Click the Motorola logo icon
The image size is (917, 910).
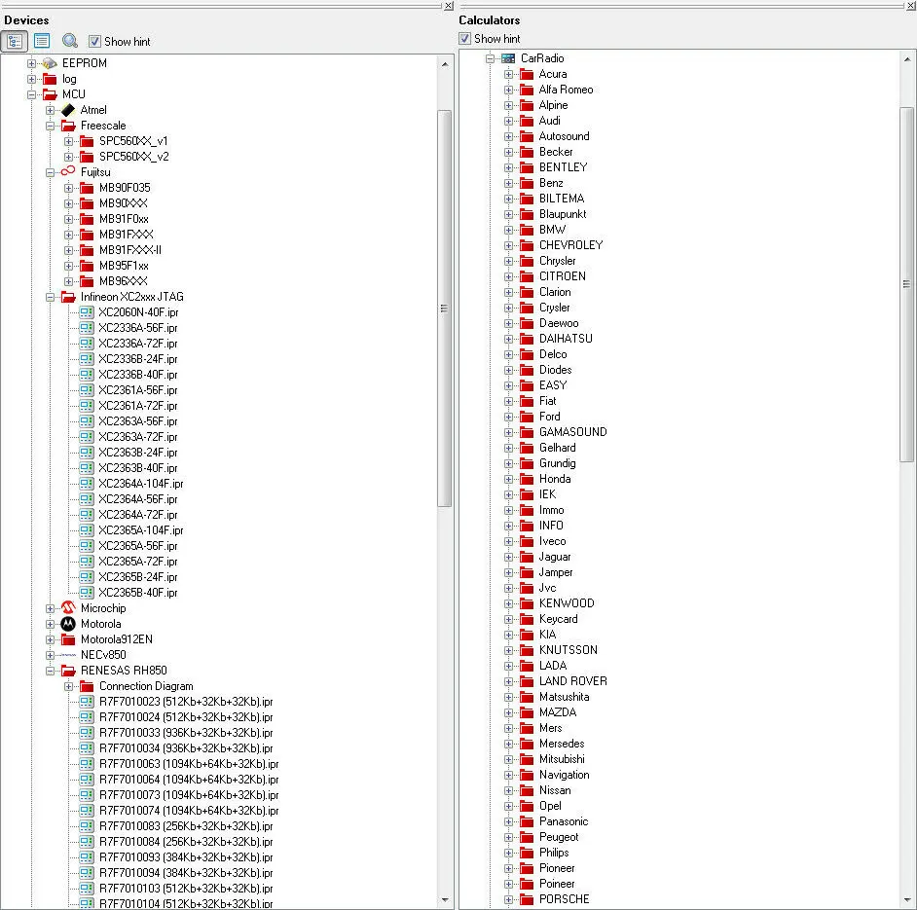(x=68, y=624)
